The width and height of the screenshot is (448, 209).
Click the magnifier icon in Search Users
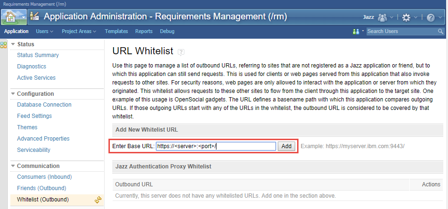(x=440, y=32)
